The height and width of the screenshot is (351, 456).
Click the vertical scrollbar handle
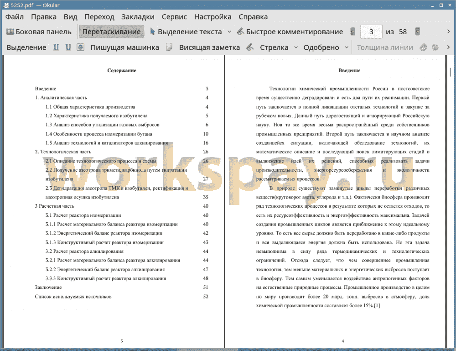point(450,72)
